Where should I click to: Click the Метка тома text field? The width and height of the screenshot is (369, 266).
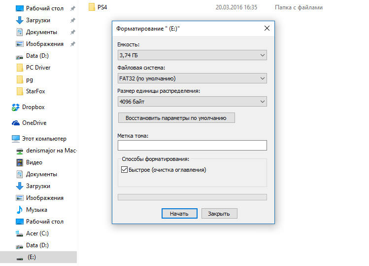(x=192, y=145)
